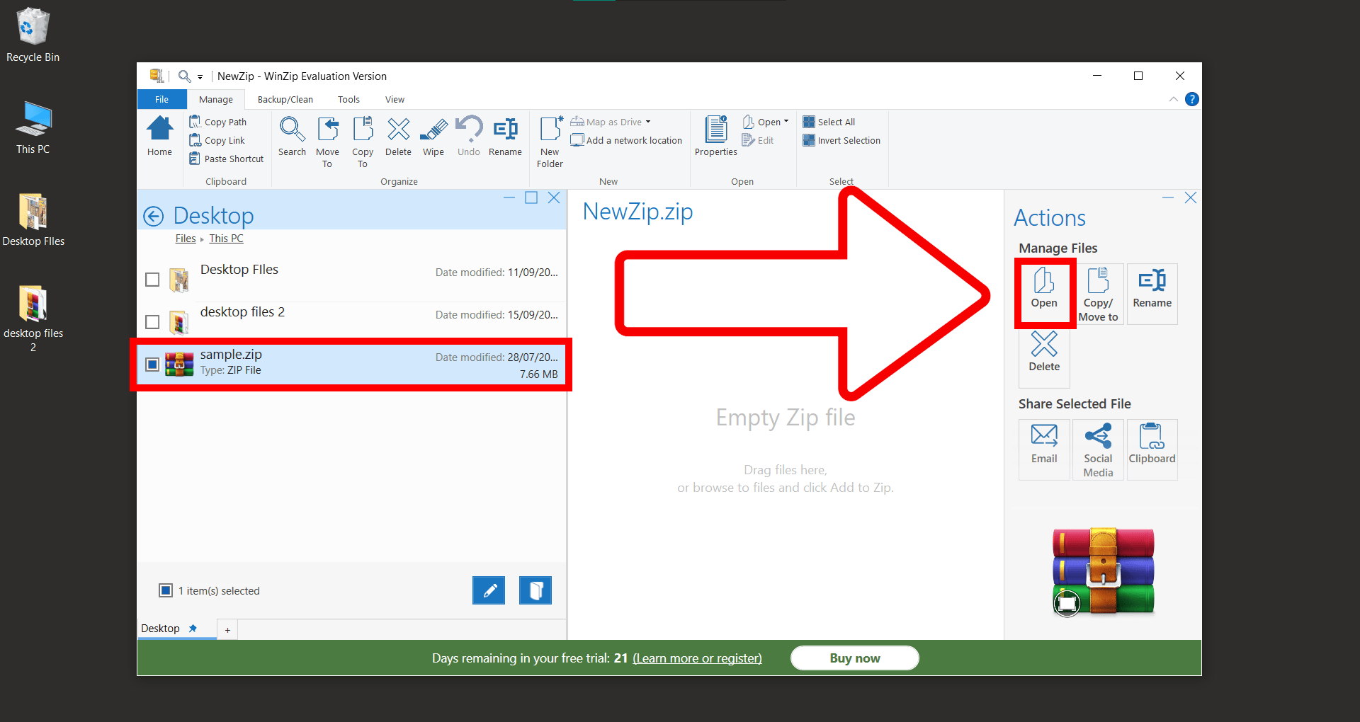Open the Properties panel icon
1360x722 pixels.
(x=715, y=136)
